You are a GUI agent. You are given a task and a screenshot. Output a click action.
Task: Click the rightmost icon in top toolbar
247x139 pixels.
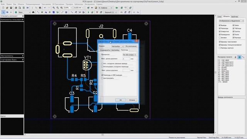130,8
